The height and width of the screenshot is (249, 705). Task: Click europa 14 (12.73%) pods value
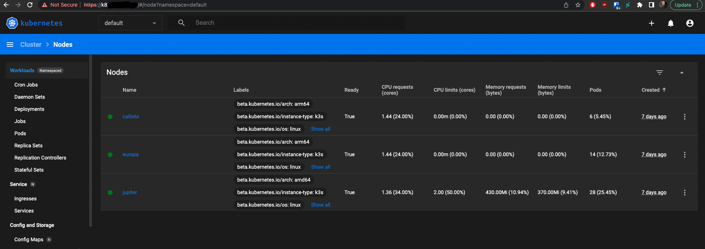(603, 154)
